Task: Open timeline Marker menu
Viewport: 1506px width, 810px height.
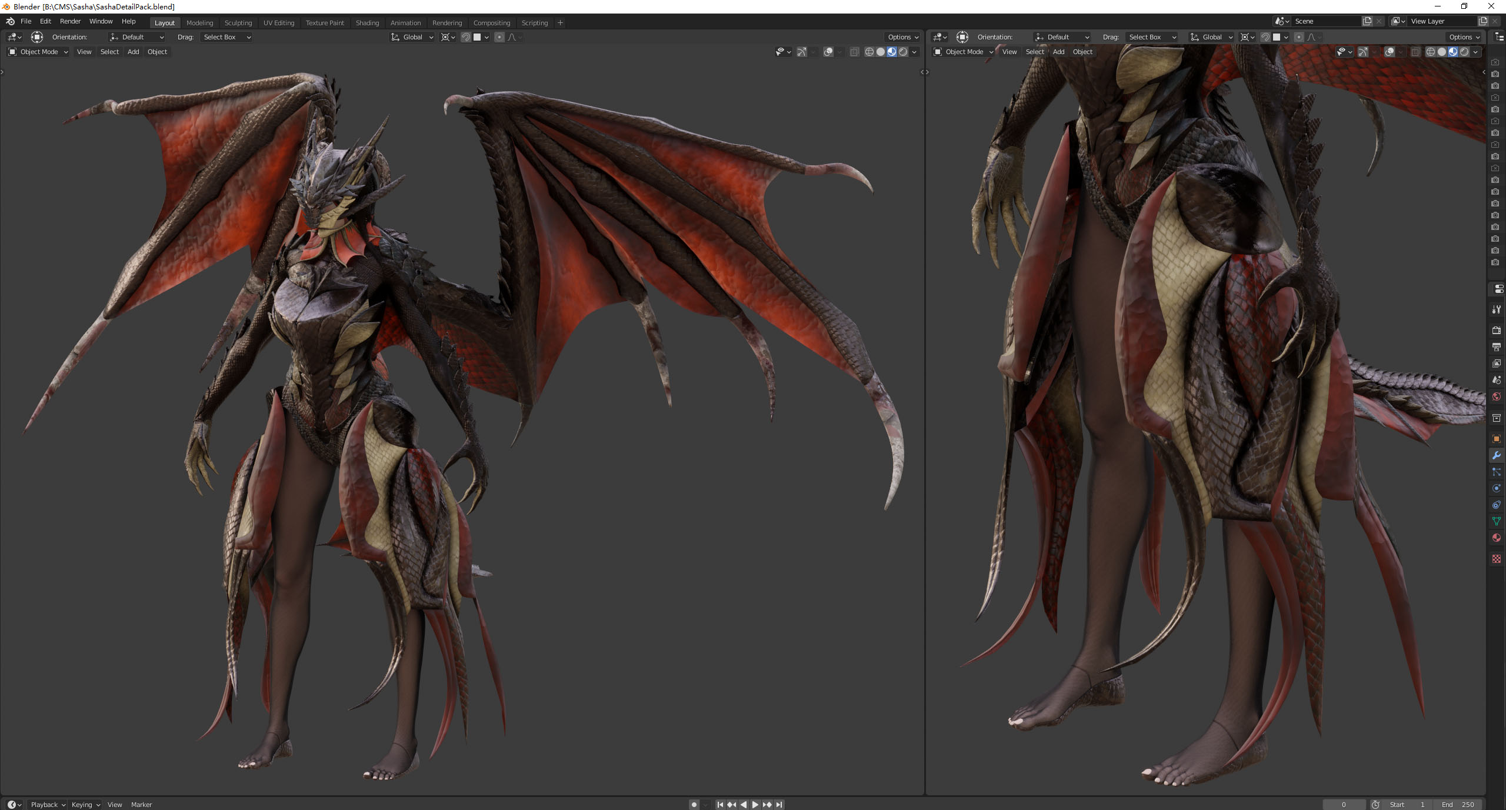Action: [x=141, y=804]
